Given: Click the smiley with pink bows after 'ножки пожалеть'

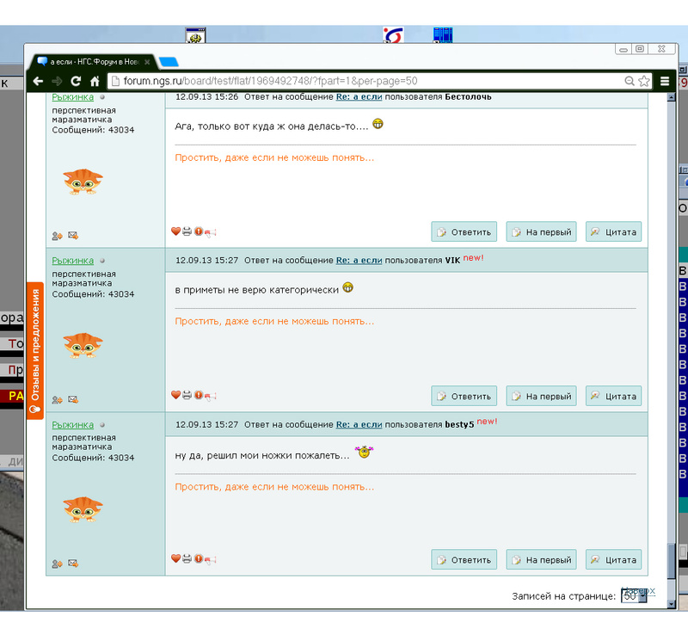Looking at the screenshot, I should pos(364,452).
